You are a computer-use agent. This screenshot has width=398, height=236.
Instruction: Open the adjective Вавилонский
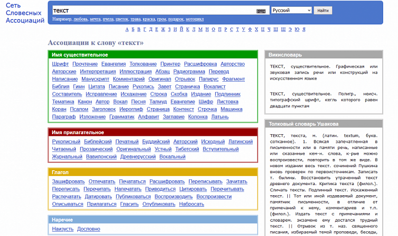101,157
